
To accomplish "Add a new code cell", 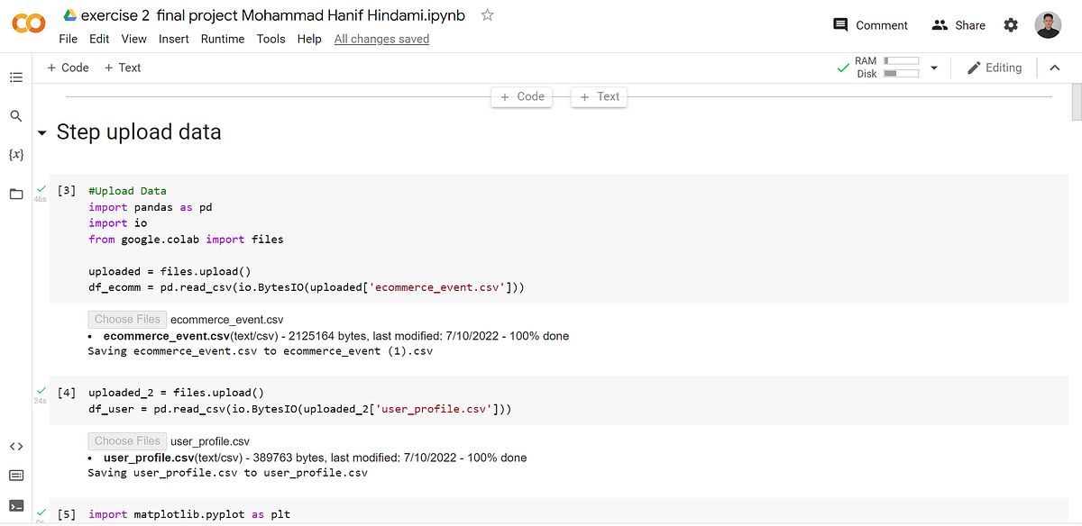I will 68,67.
